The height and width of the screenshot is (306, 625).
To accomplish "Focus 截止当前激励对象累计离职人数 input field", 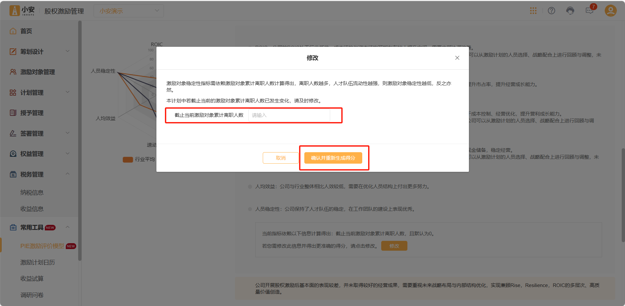I will tap(289, 115).
